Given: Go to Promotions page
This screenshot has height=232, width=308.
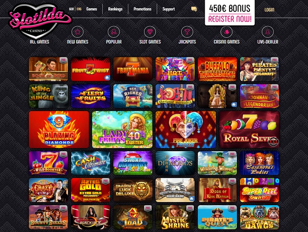Looking at the screenshot, I should [142, 9].
